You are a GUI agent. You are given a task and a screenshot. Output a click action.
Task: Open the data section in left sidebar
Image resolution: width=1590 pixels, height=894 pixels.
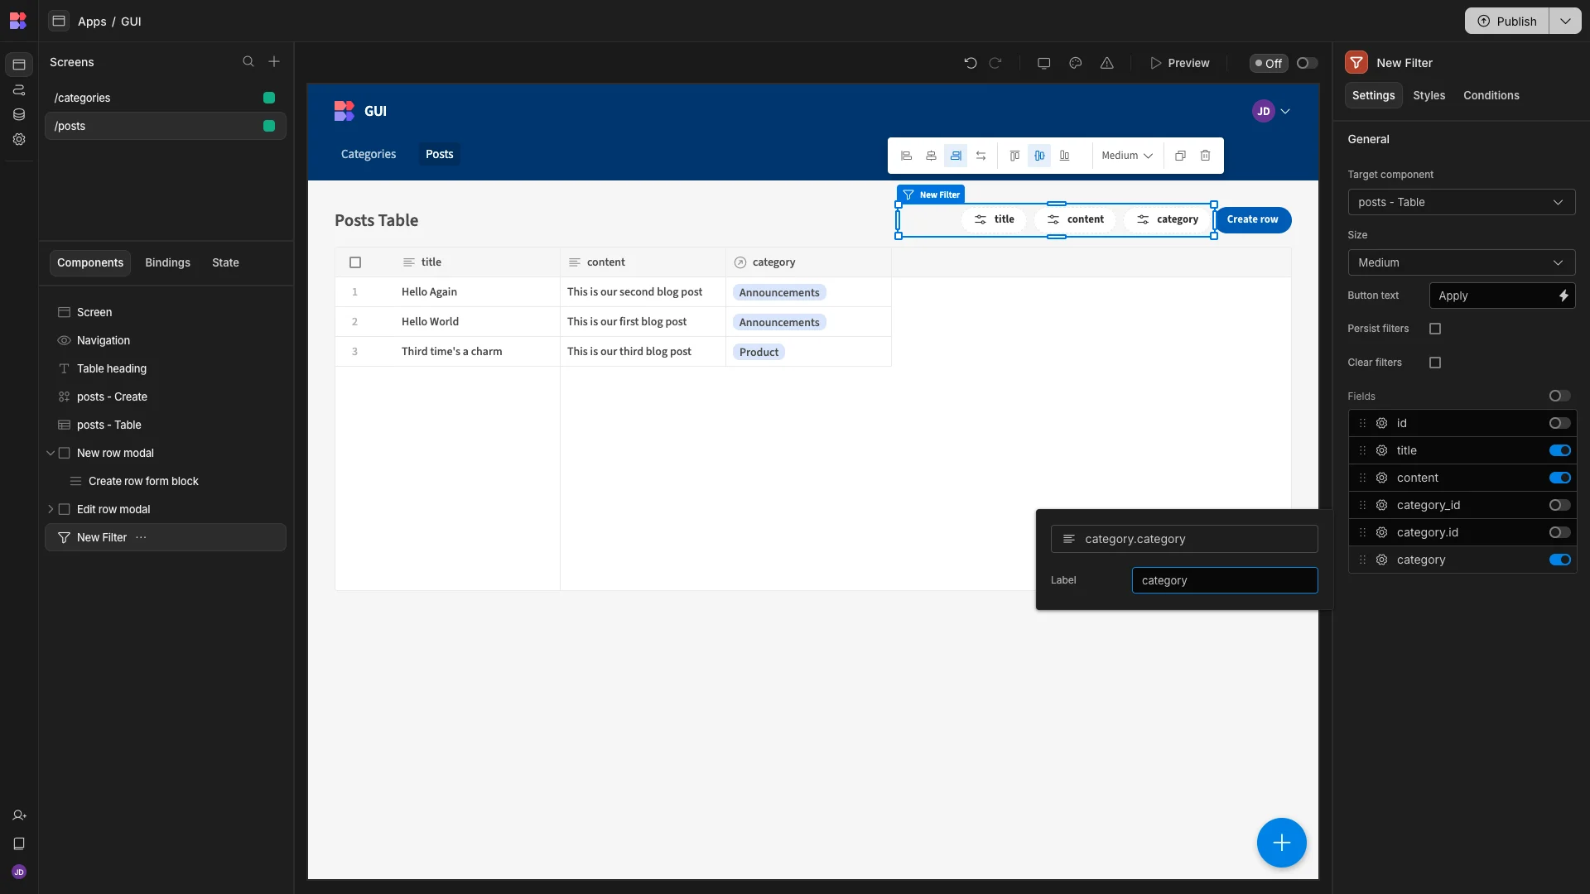click(x=19, y=114)
